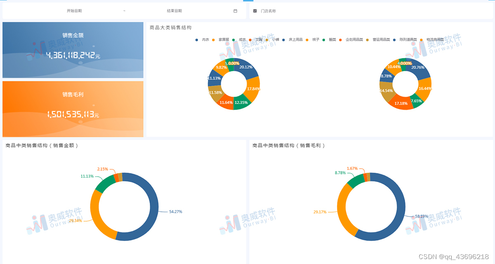Toggle the 营运用品类 legend item
Screen dimensions: 495x264
click(378, 39)
